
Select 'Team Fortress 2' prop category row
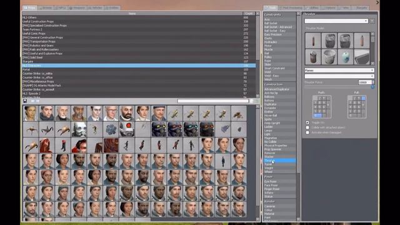pyautogui.click(x=139, y=29)
